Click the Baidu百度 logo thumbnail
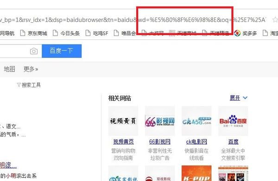Screen dimensions: 278x181 tap(233, 121)
